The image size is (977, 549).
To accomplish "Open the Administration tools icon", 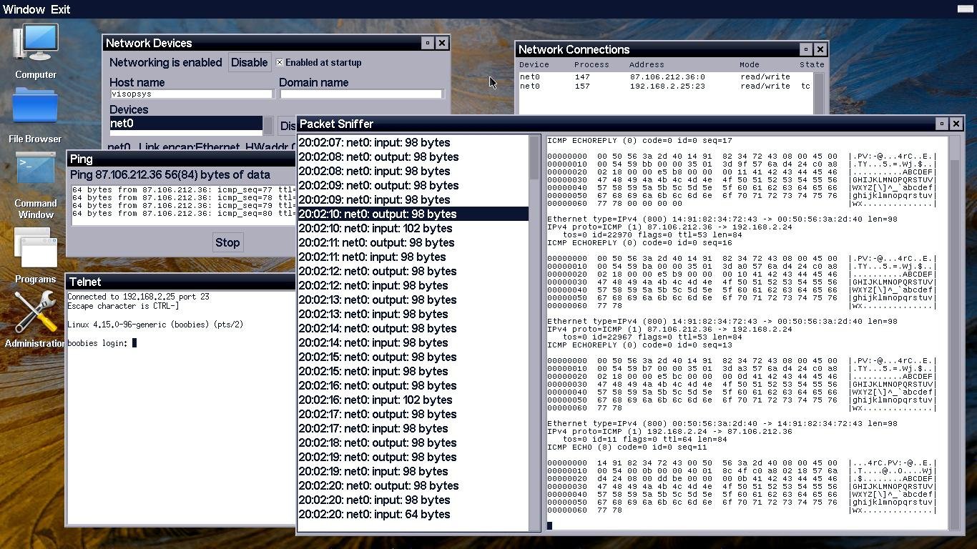I will coord(35,319).
